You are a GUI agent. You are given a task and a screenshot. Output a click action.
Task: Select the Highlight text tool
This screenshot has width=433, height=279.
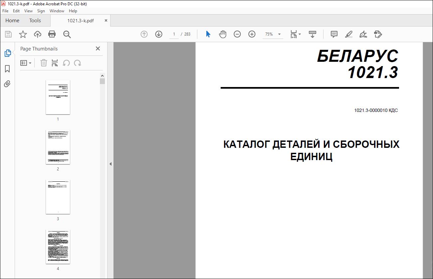click(348, 34)
